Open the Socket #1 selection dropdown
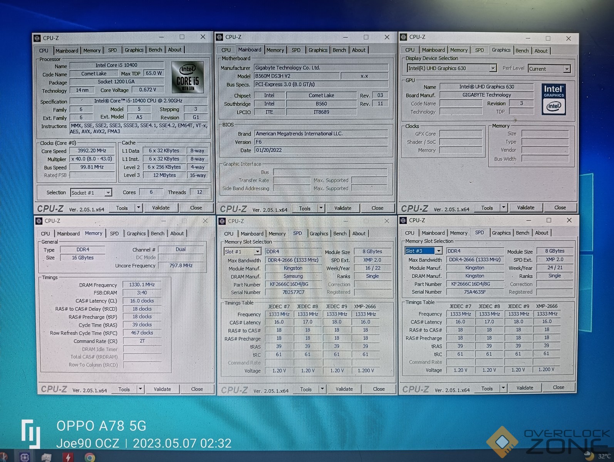The width and height of the screenshot is (614, 462). 108,192
